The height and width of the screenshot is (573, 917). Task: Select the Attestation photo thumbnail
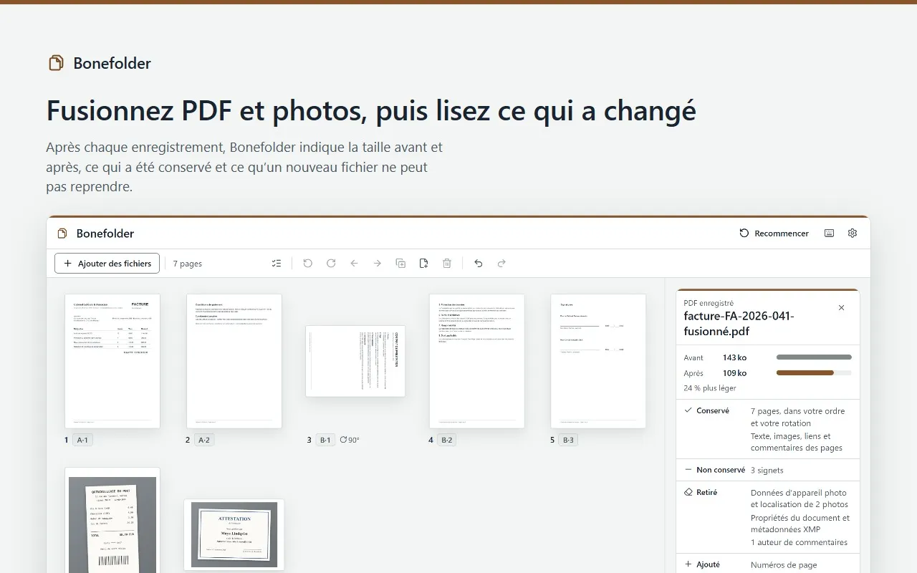click(234, 535)
